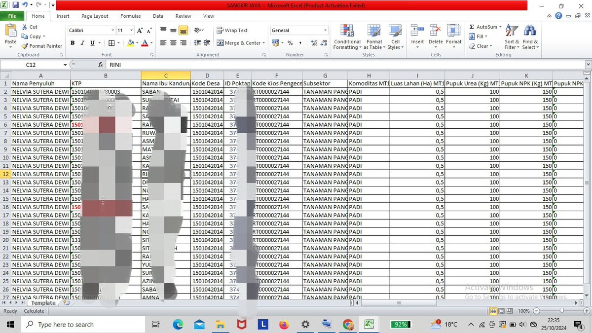
Task: Set Top Align for cells
Action: click(x=163, y=30)
